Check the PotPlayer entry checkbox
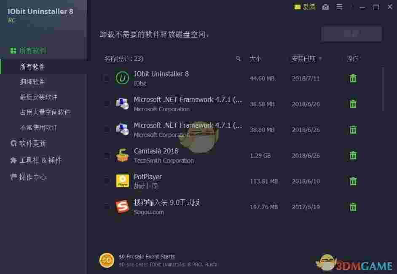 (x=107, y=181)
